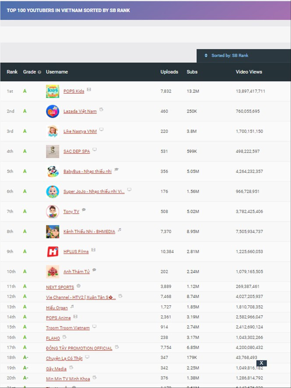Close the overlay with the X button
291x388 pixels.
(261, 363)
